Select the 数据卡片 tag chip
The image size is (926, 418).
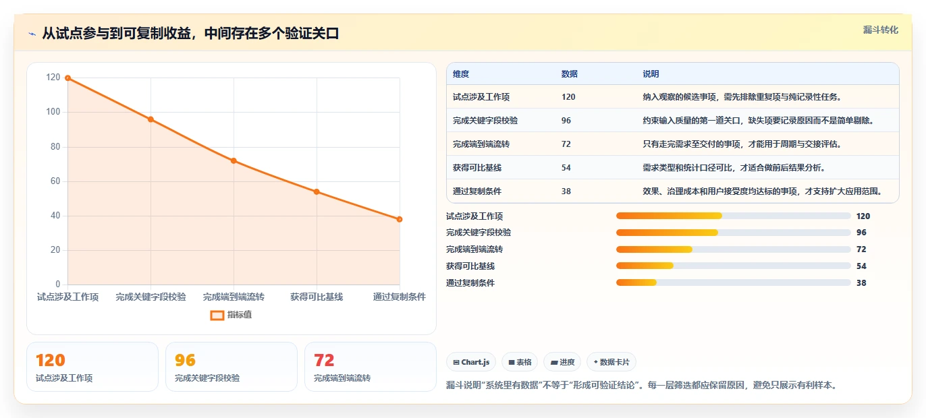(x=611, y=362)
